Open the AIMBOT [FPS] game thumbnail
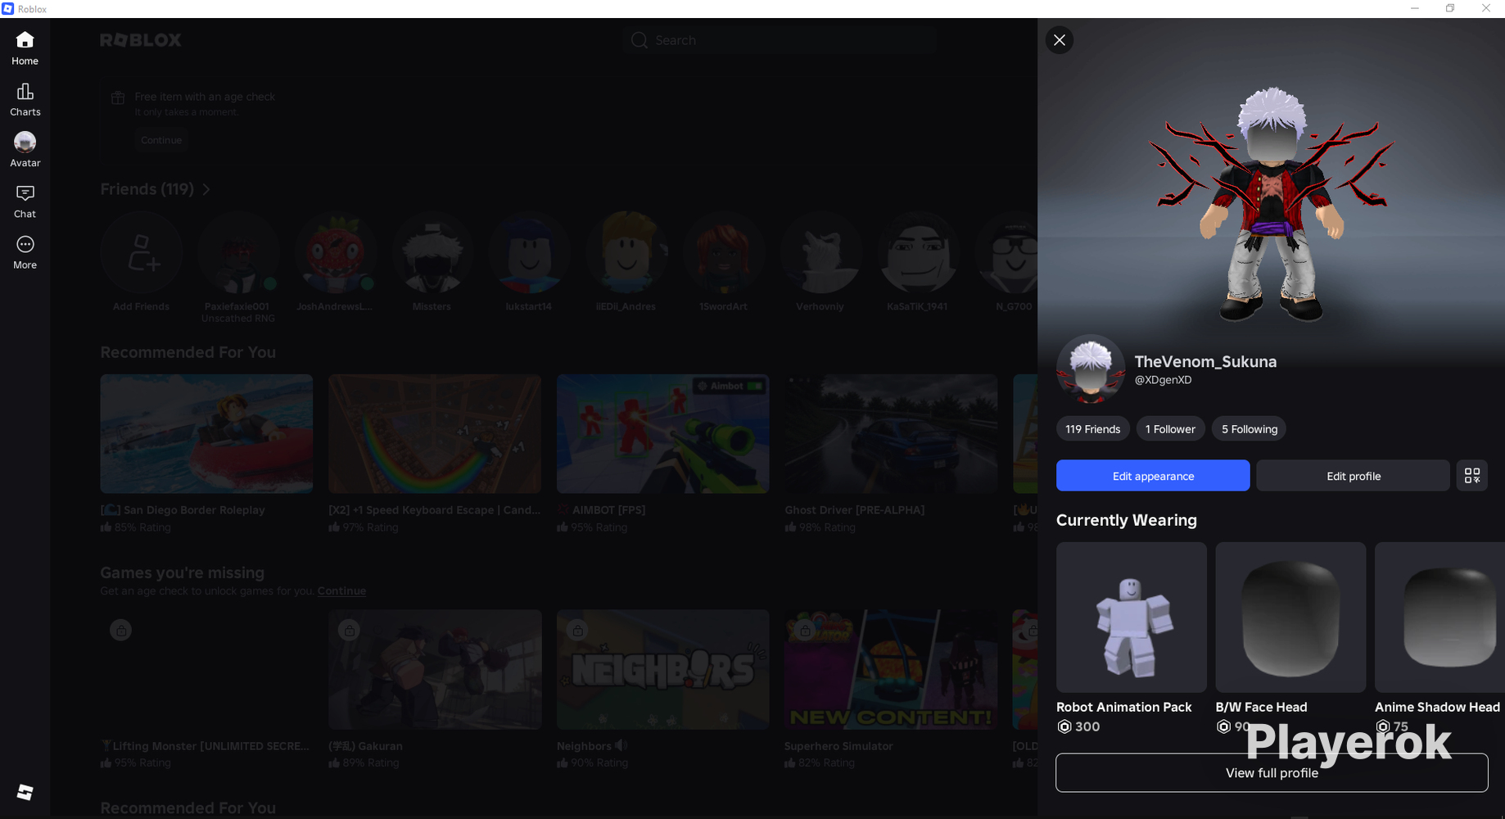The height and width of the screenshot is (819, 1505). [662, 434]
